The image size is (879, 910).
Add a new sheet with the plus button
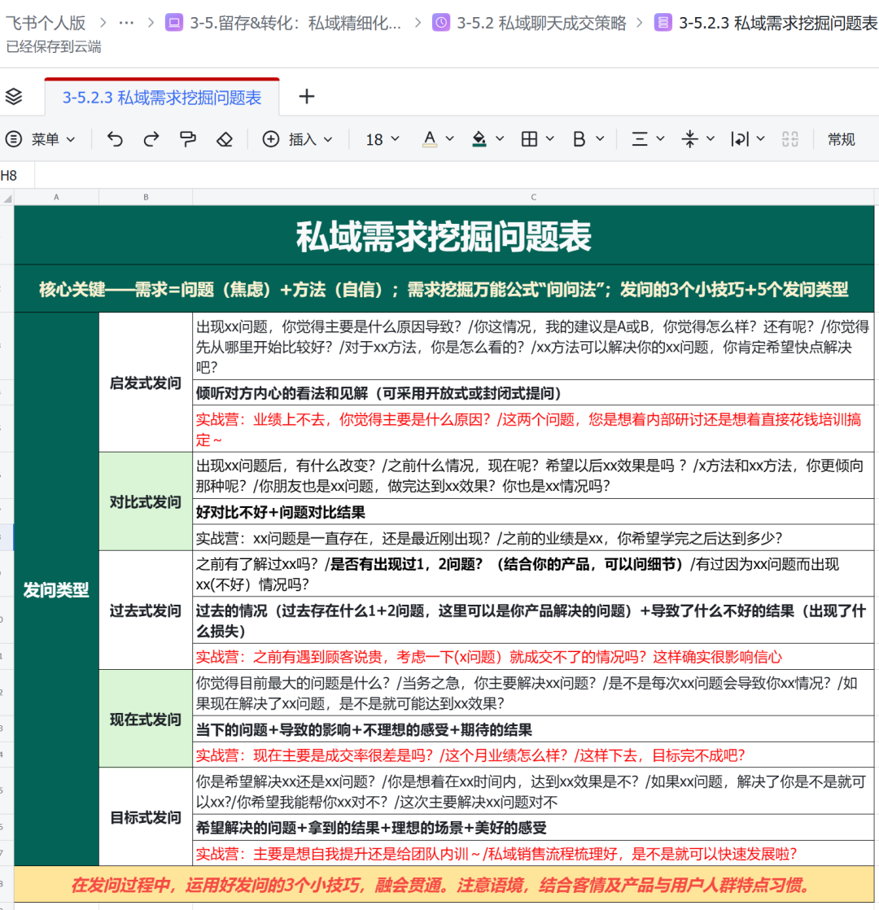[306, 96]
